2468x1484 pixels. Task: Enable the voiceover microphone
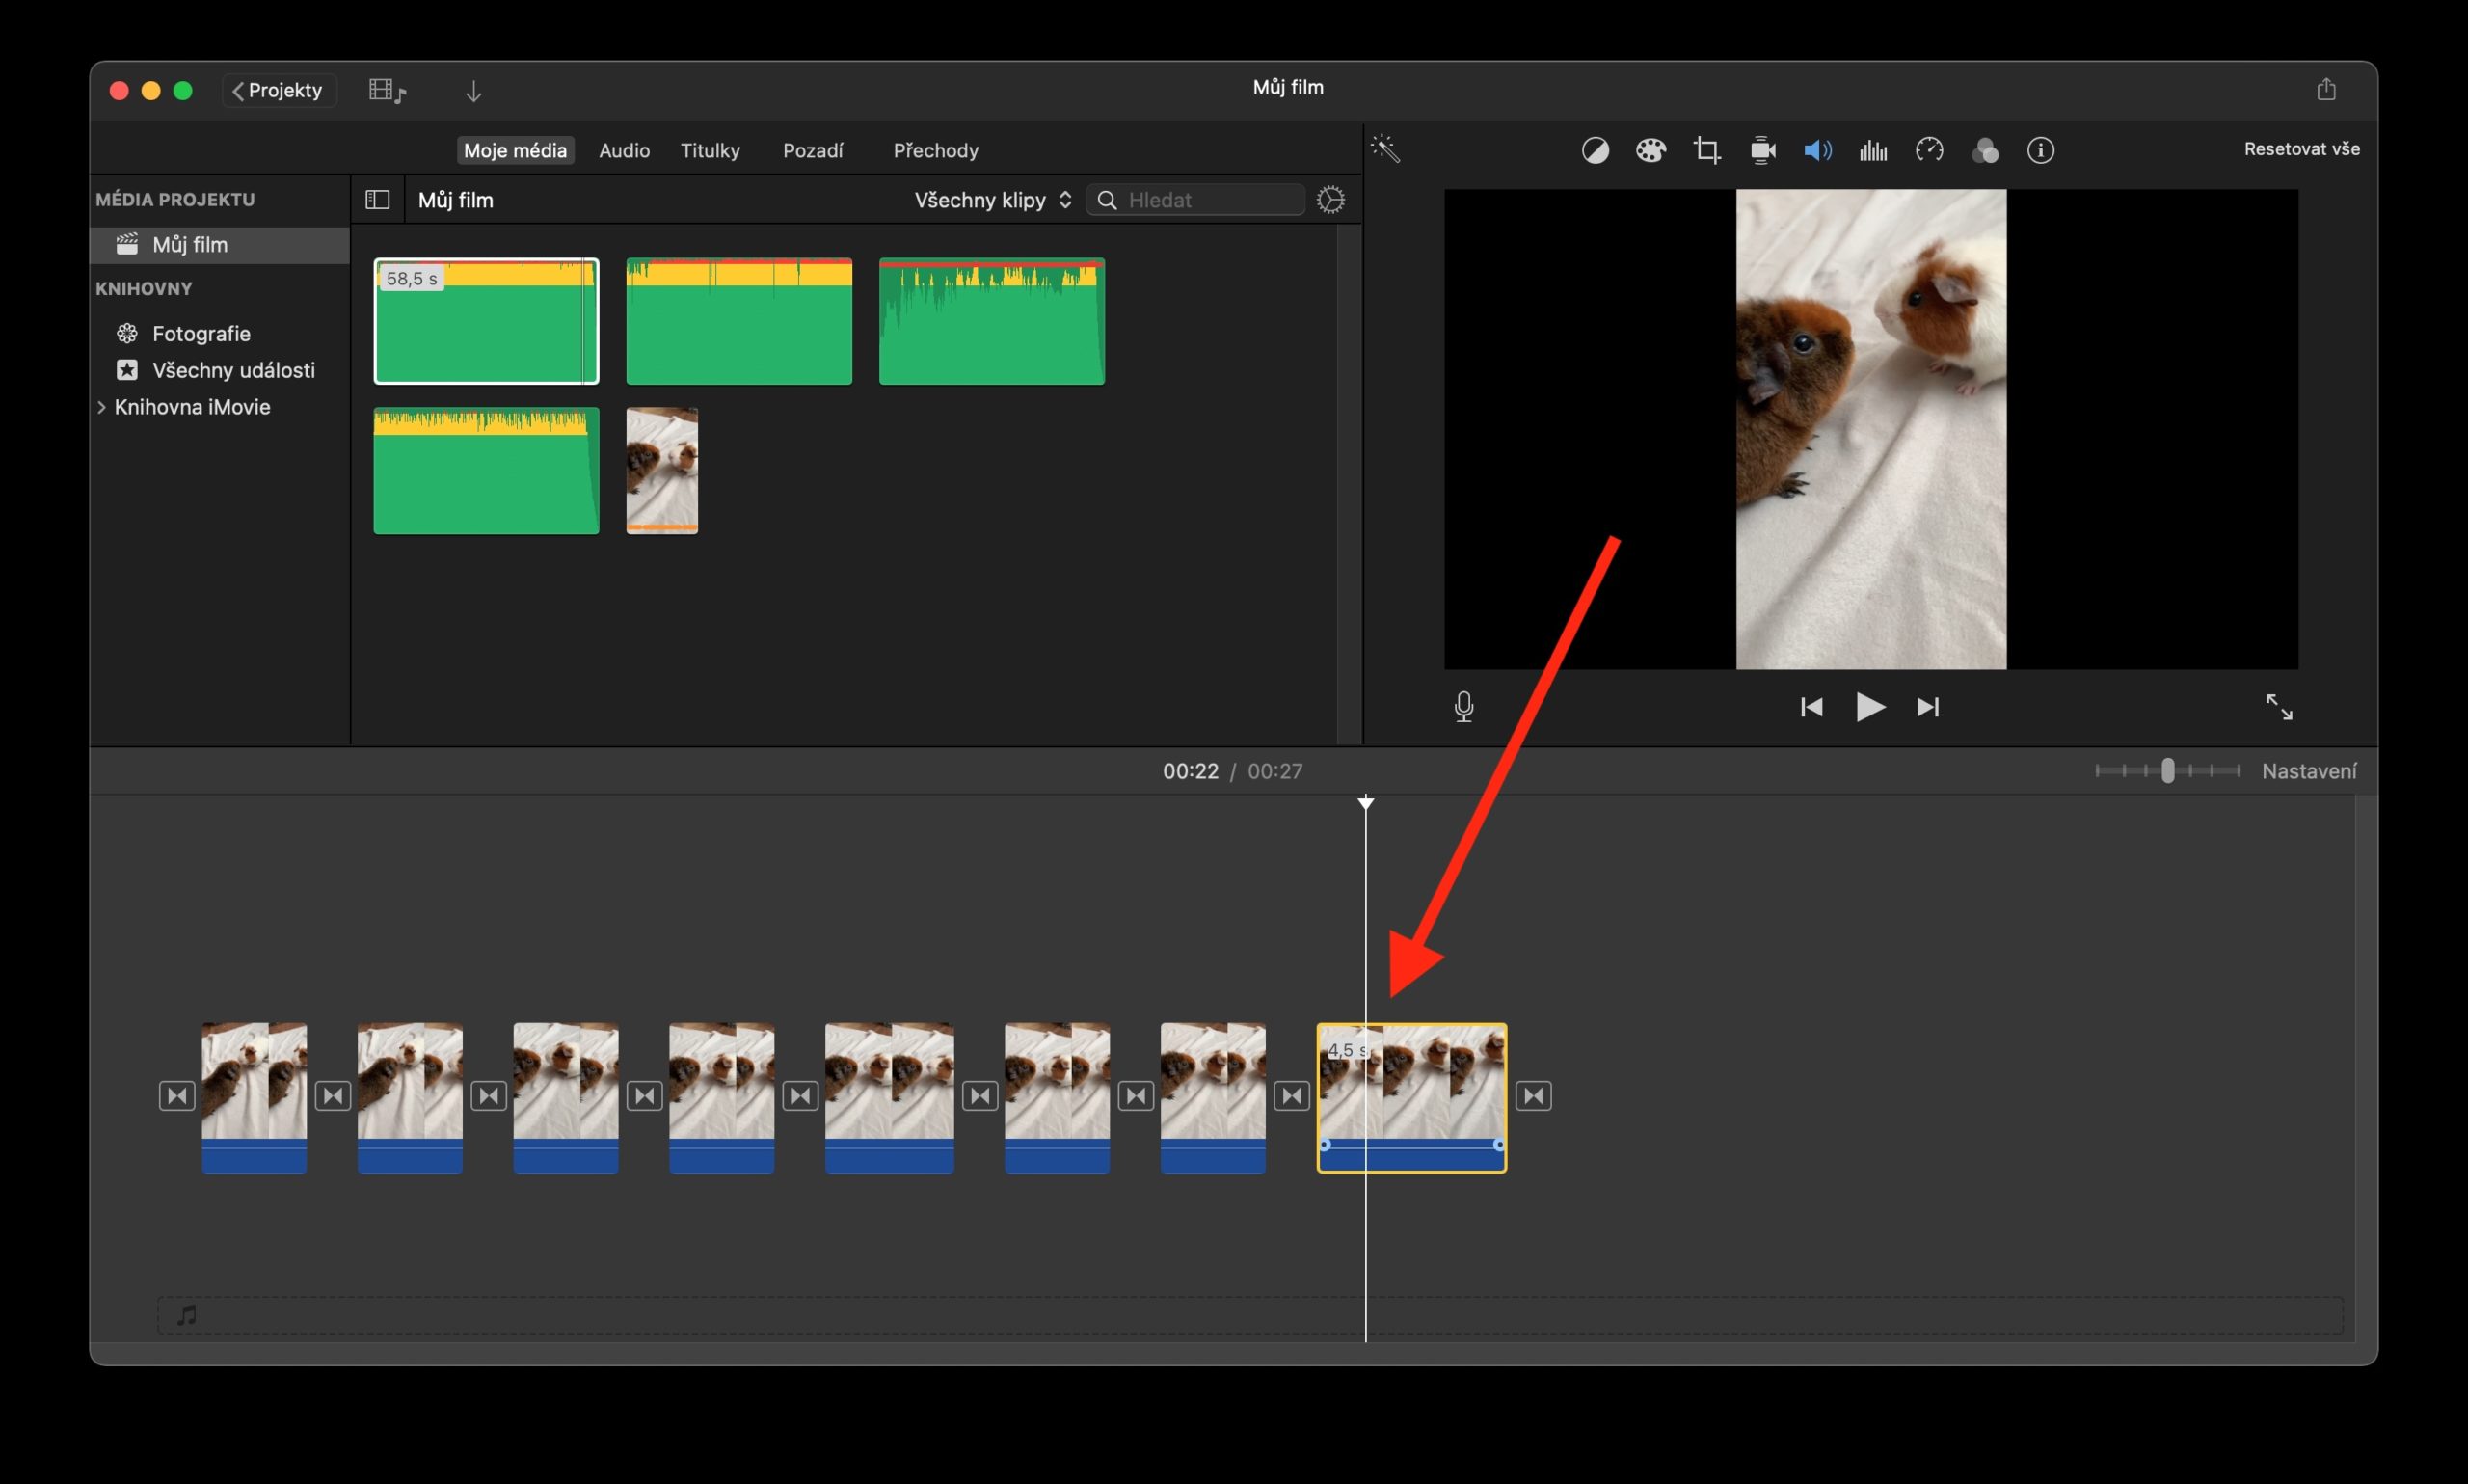(1463, 707)
